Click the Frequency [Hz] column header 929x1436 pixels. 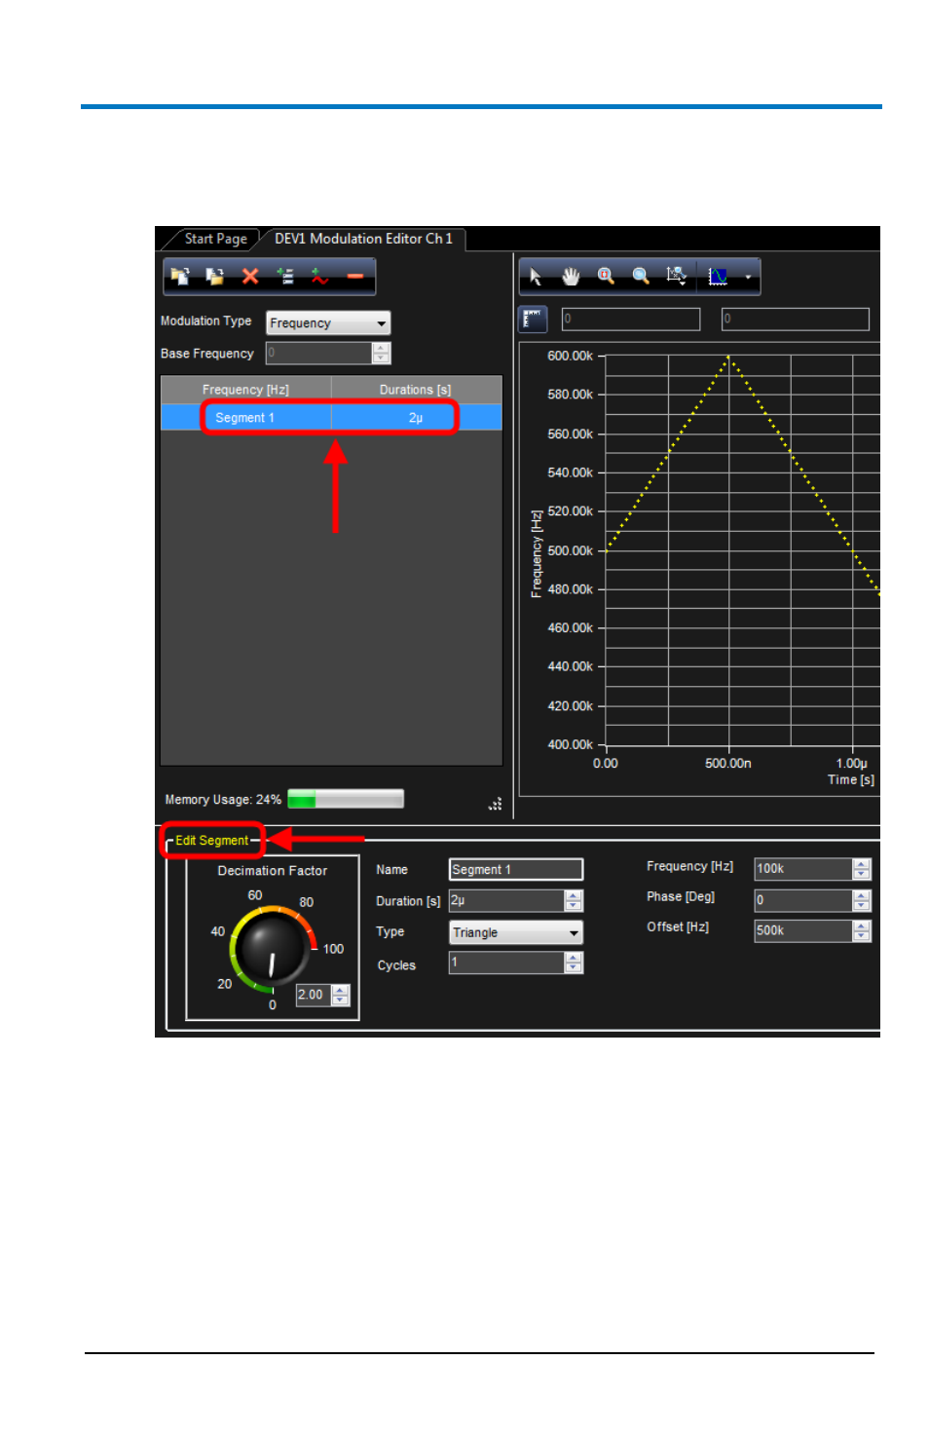pos(245,390)
